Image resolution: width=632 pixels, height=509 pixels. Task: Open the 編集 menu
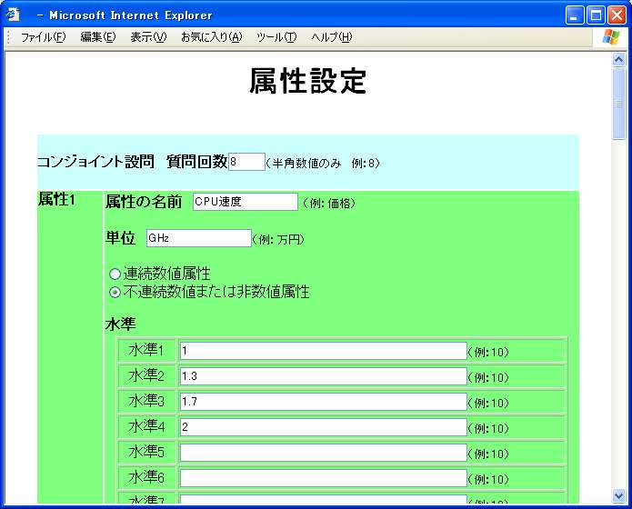[97, 37]
